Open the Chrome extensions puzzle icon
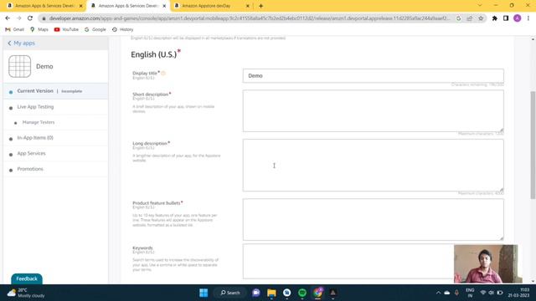This screenshot has height=301, width=536. 495,18
